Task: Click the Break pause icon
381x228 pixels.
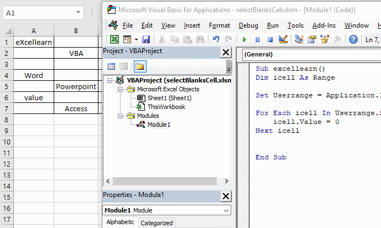Action: 257,39
